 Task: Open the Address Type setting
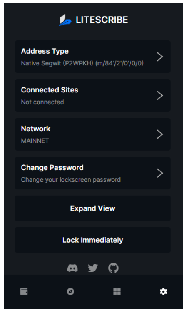click(93, 57)
